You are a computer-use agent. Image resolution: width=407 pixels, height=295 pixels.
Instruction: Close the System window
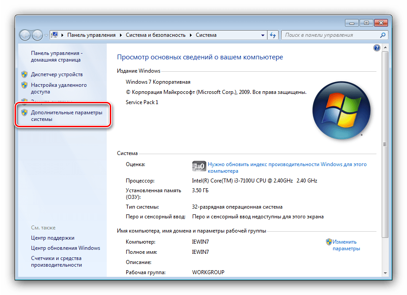tap(381, 23)
